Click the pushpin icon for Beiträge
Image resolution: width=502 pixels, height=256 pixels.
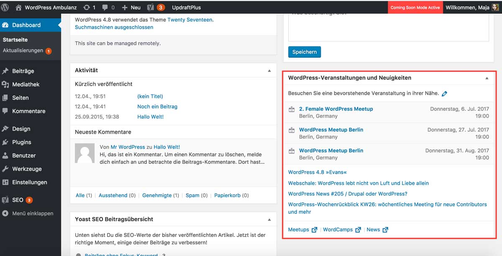tap(5, 71)
